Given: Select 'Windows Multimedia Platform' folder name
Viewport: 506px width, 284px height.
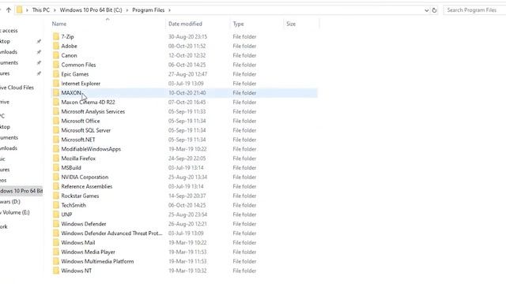Looking at the screenshot, I should coord(97,261).
